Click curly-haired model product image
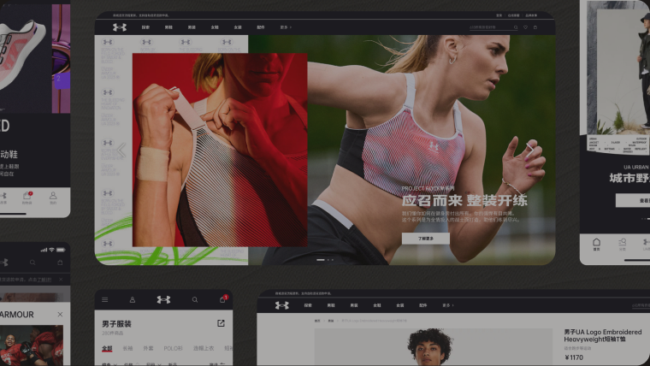Image resolution: width=650 pixels, height=366 pixels. pos(434,347)
